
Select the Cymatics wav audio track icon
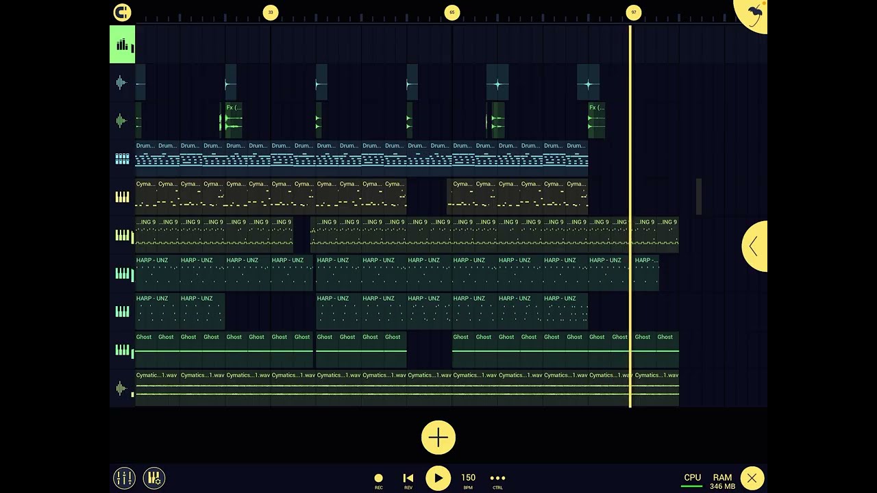tap(122, 389)
